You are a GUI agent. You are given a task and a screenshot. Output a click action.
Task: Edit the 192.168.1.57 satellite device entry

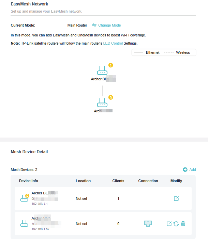(169, 224)
